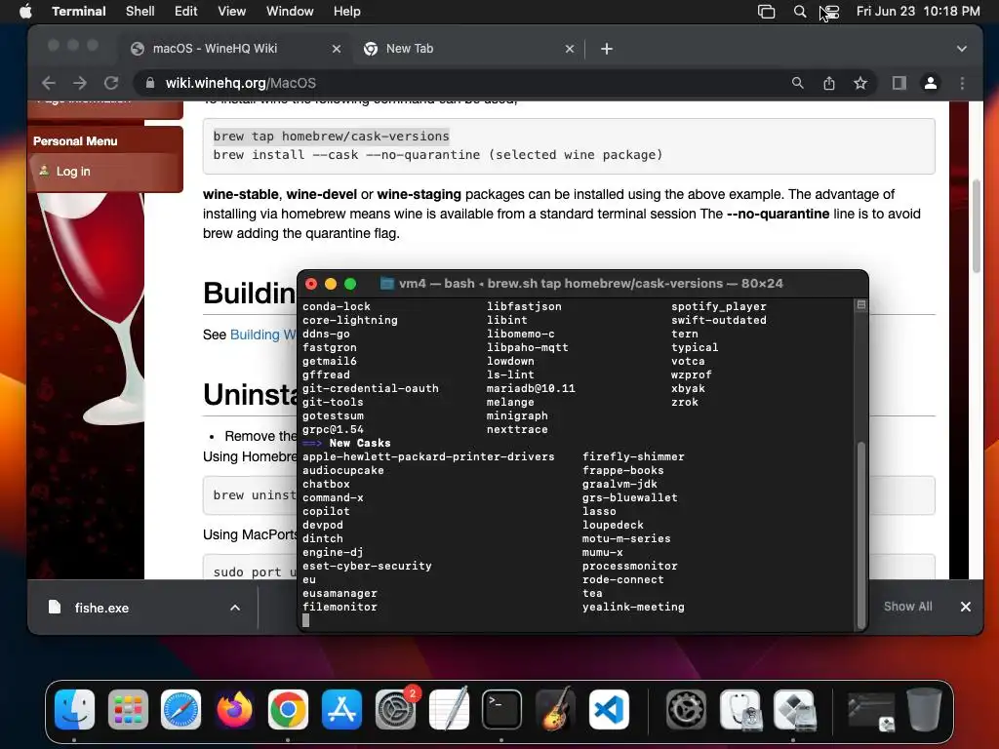999x749 pixels.
Task: Expand the Chrome tab search chevron
Action: pyautogui.click(x=962, y=49)
